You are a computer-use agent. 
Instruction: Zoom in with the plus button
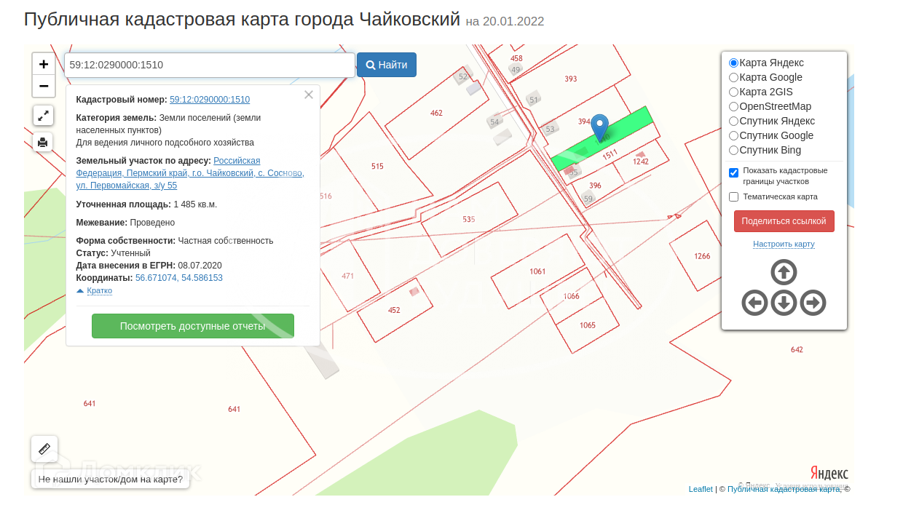pos(44,64)
